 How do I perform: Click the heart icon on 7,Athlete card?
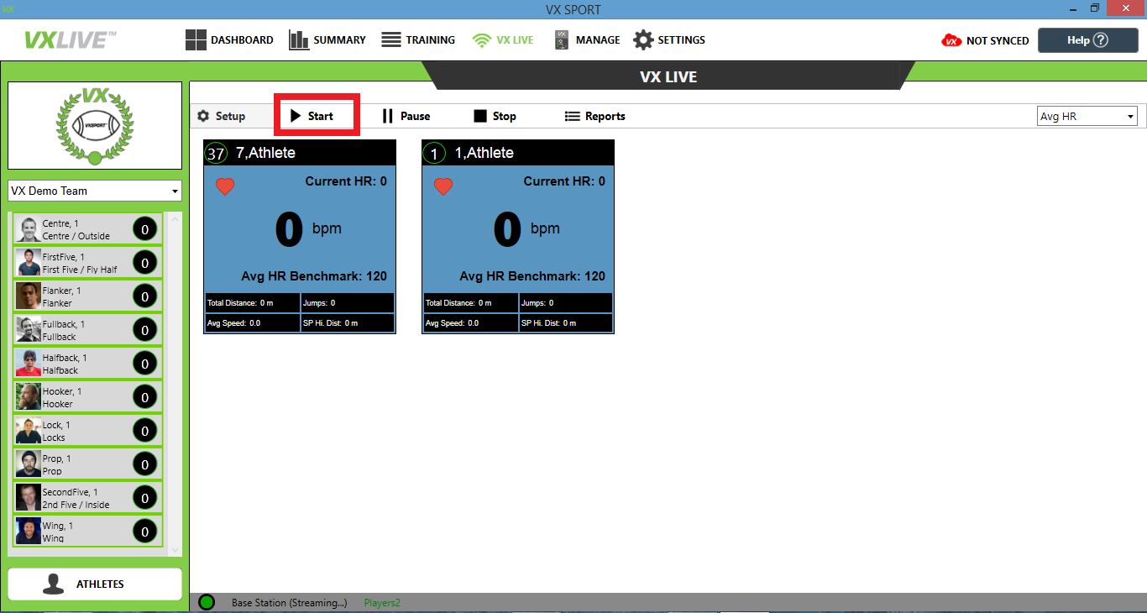[x=225, y=186]
